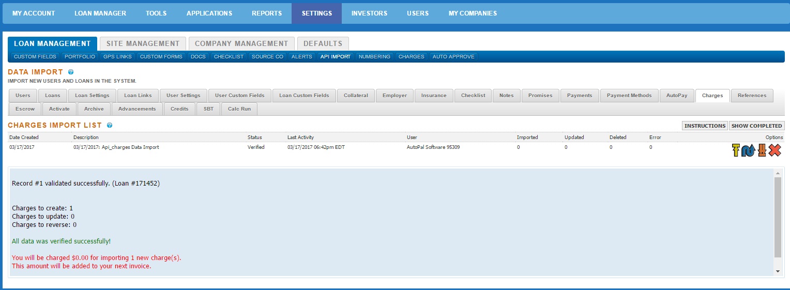
Task: Open the Reports menu
Action: pyautogui.click(x=267, y=13)
